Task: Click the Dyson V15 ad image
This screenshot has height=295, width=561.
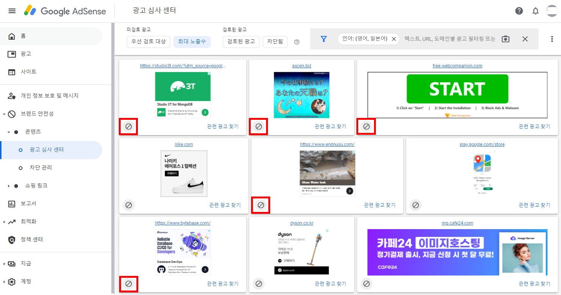Action: (x=302, y=252)
